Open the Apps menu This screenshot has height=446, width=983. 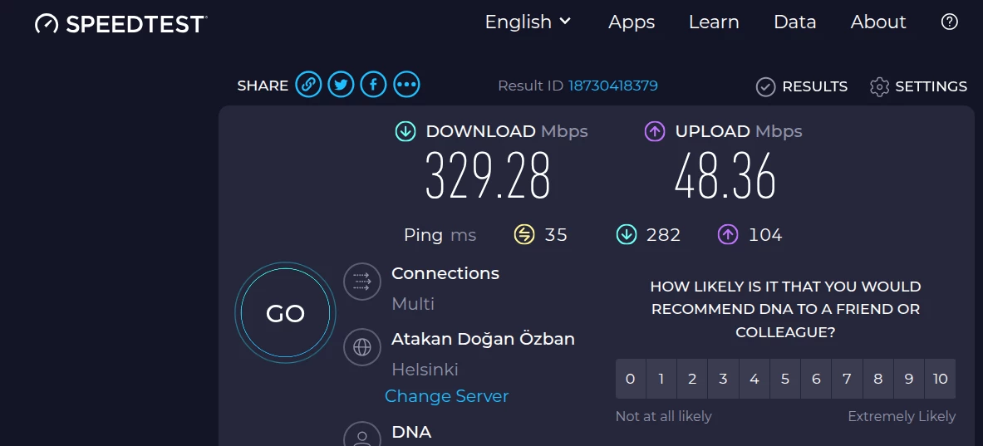pos(632,22)
